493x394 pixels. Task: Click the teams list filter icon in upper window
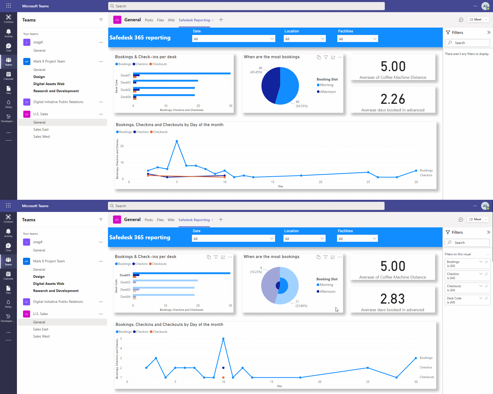point(101,20)
